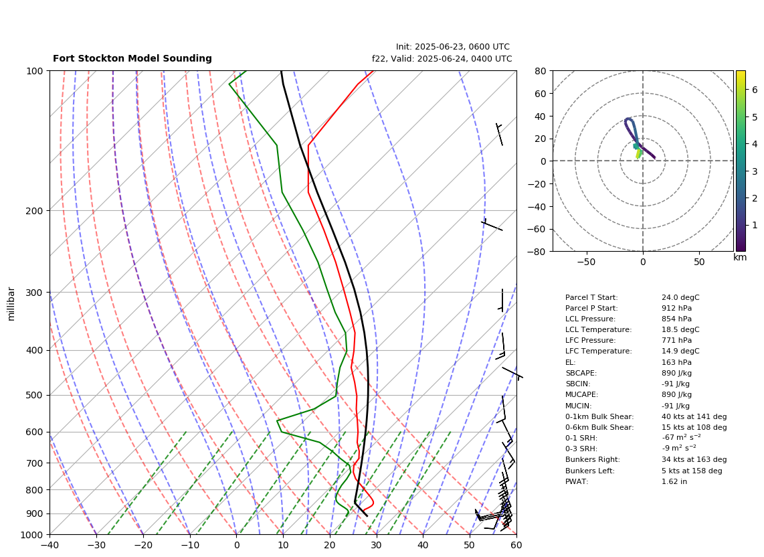Click the hodograph center origin
This screenshot has width=764, height=557.
pyautogui.click(x=643, y=161)
